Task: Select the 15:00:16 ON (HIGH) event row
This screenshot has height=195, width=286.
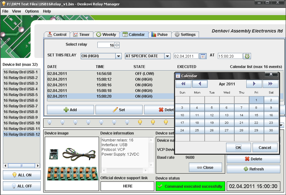Action: (111, 85)
